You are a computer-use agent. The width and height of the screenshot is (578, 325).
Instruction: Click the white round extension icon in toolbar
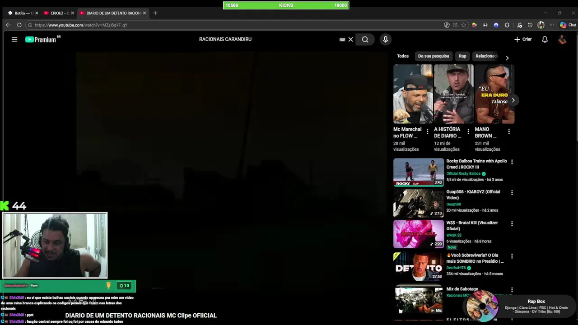(x=485, y=25)
